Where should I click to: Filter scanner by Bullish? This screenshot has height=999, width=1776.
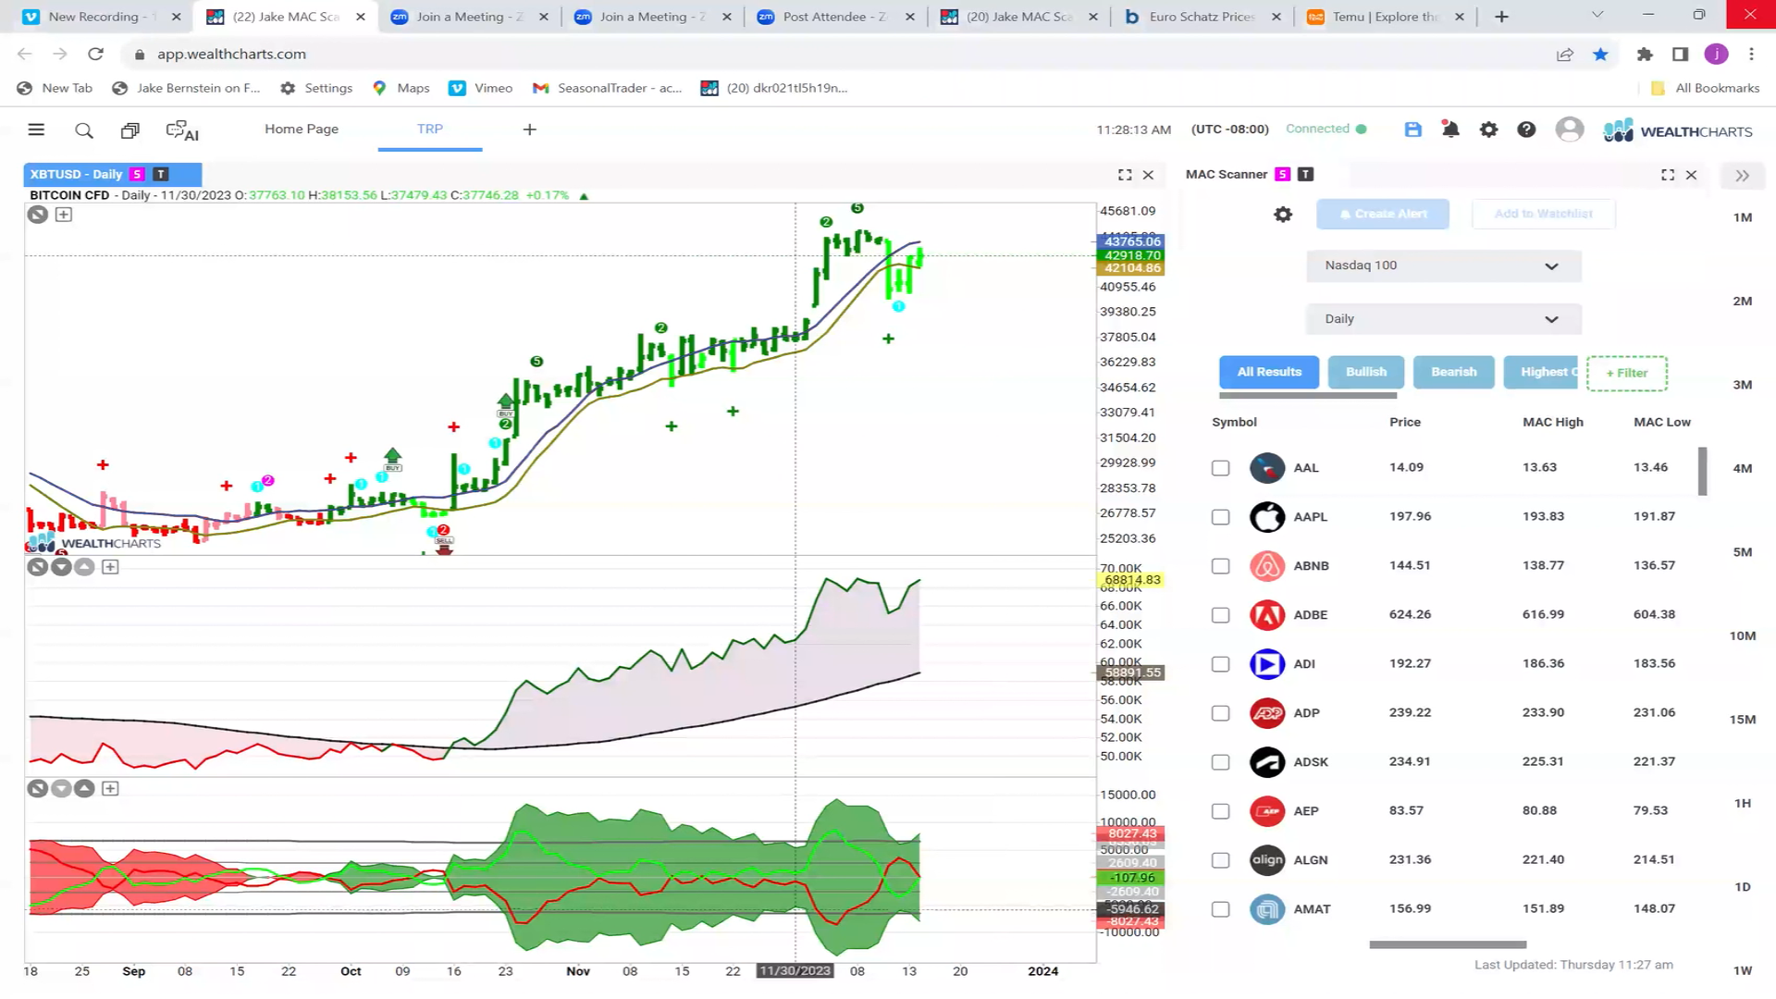[1366, 372]
